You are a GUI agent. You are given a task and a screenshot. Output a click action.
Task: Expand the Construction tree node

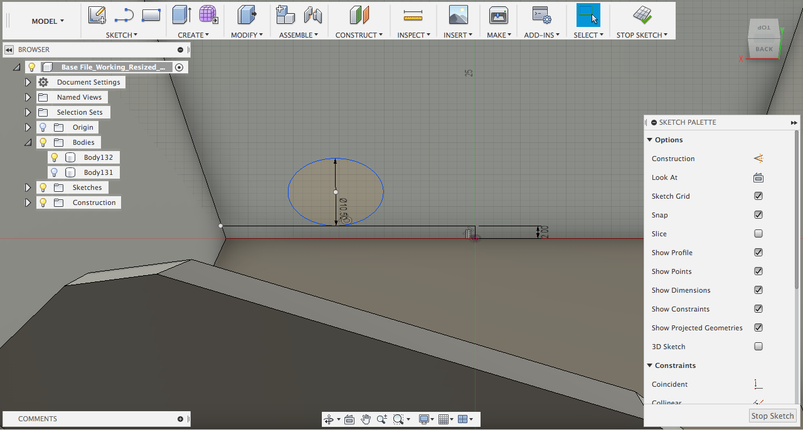tap(28, 202)
